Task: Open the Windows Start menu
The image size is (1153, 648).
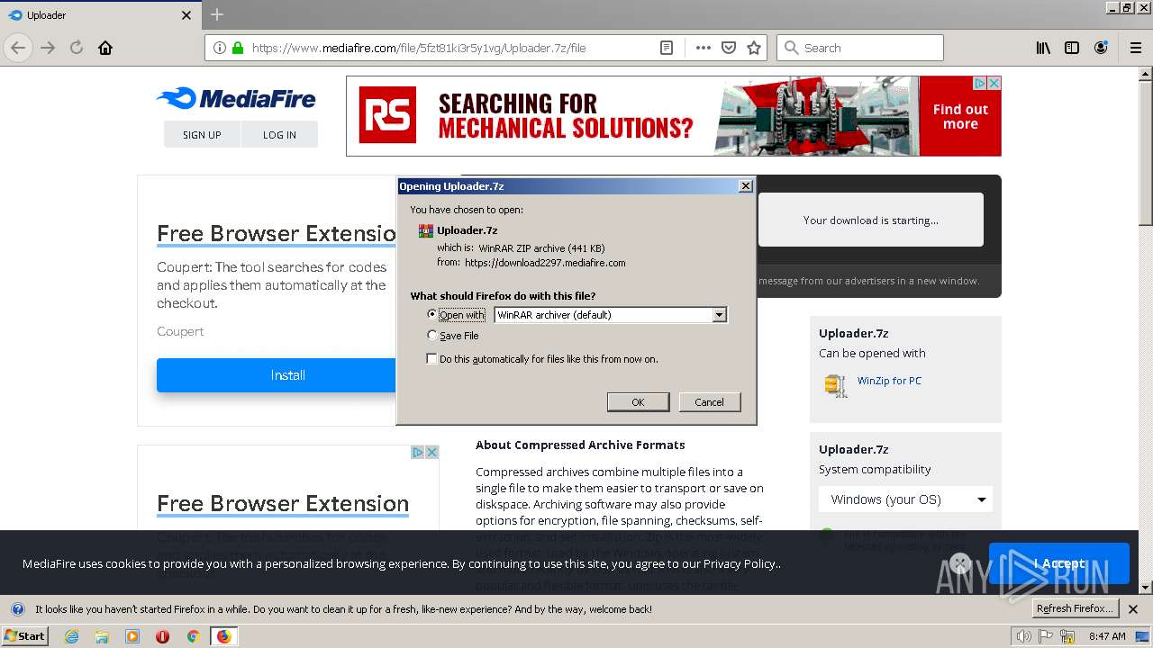Action: coord(24,635)
